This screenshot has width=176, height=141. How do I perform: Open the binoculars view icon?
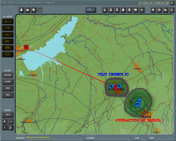(x=153, y=10)
